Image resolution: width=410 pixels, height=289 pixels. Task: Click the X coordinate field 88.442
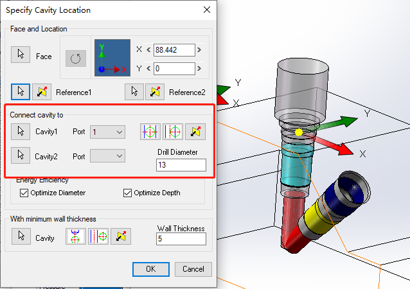(174, 50)
